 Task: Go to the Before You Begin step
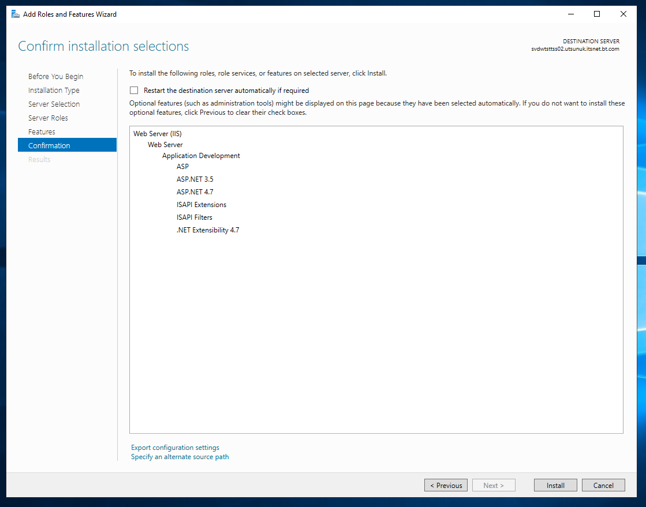point(55,77)
